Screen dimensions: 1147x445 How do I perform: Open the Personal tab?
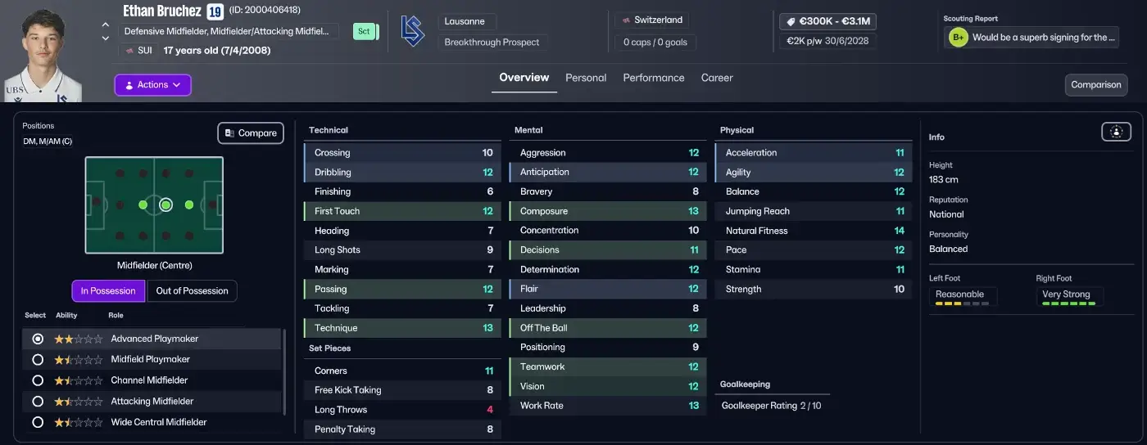pos(586,78)
